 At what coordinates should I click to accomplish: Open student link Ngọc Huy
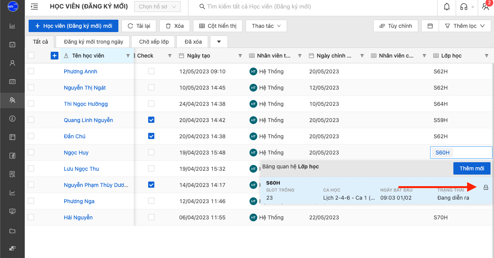[x=76, y=153]
